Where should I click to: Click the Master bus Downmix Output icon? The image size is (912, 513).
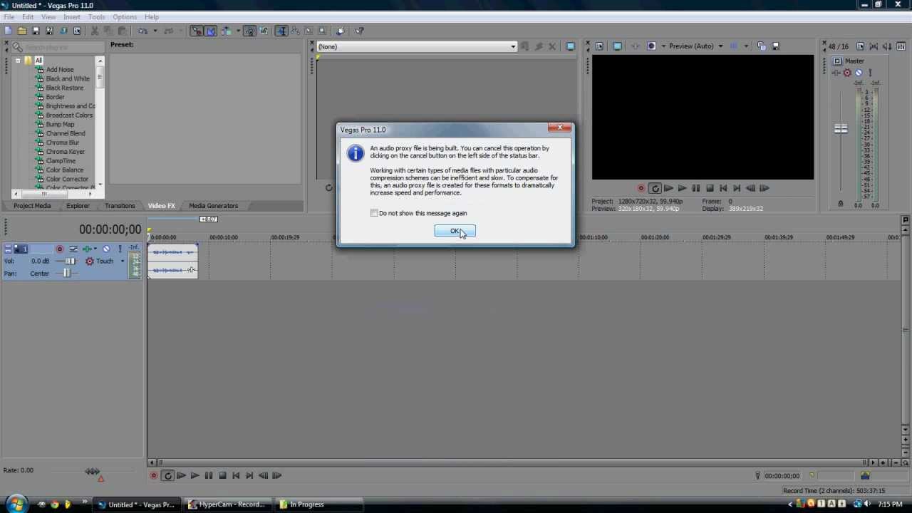coord(874,46)
